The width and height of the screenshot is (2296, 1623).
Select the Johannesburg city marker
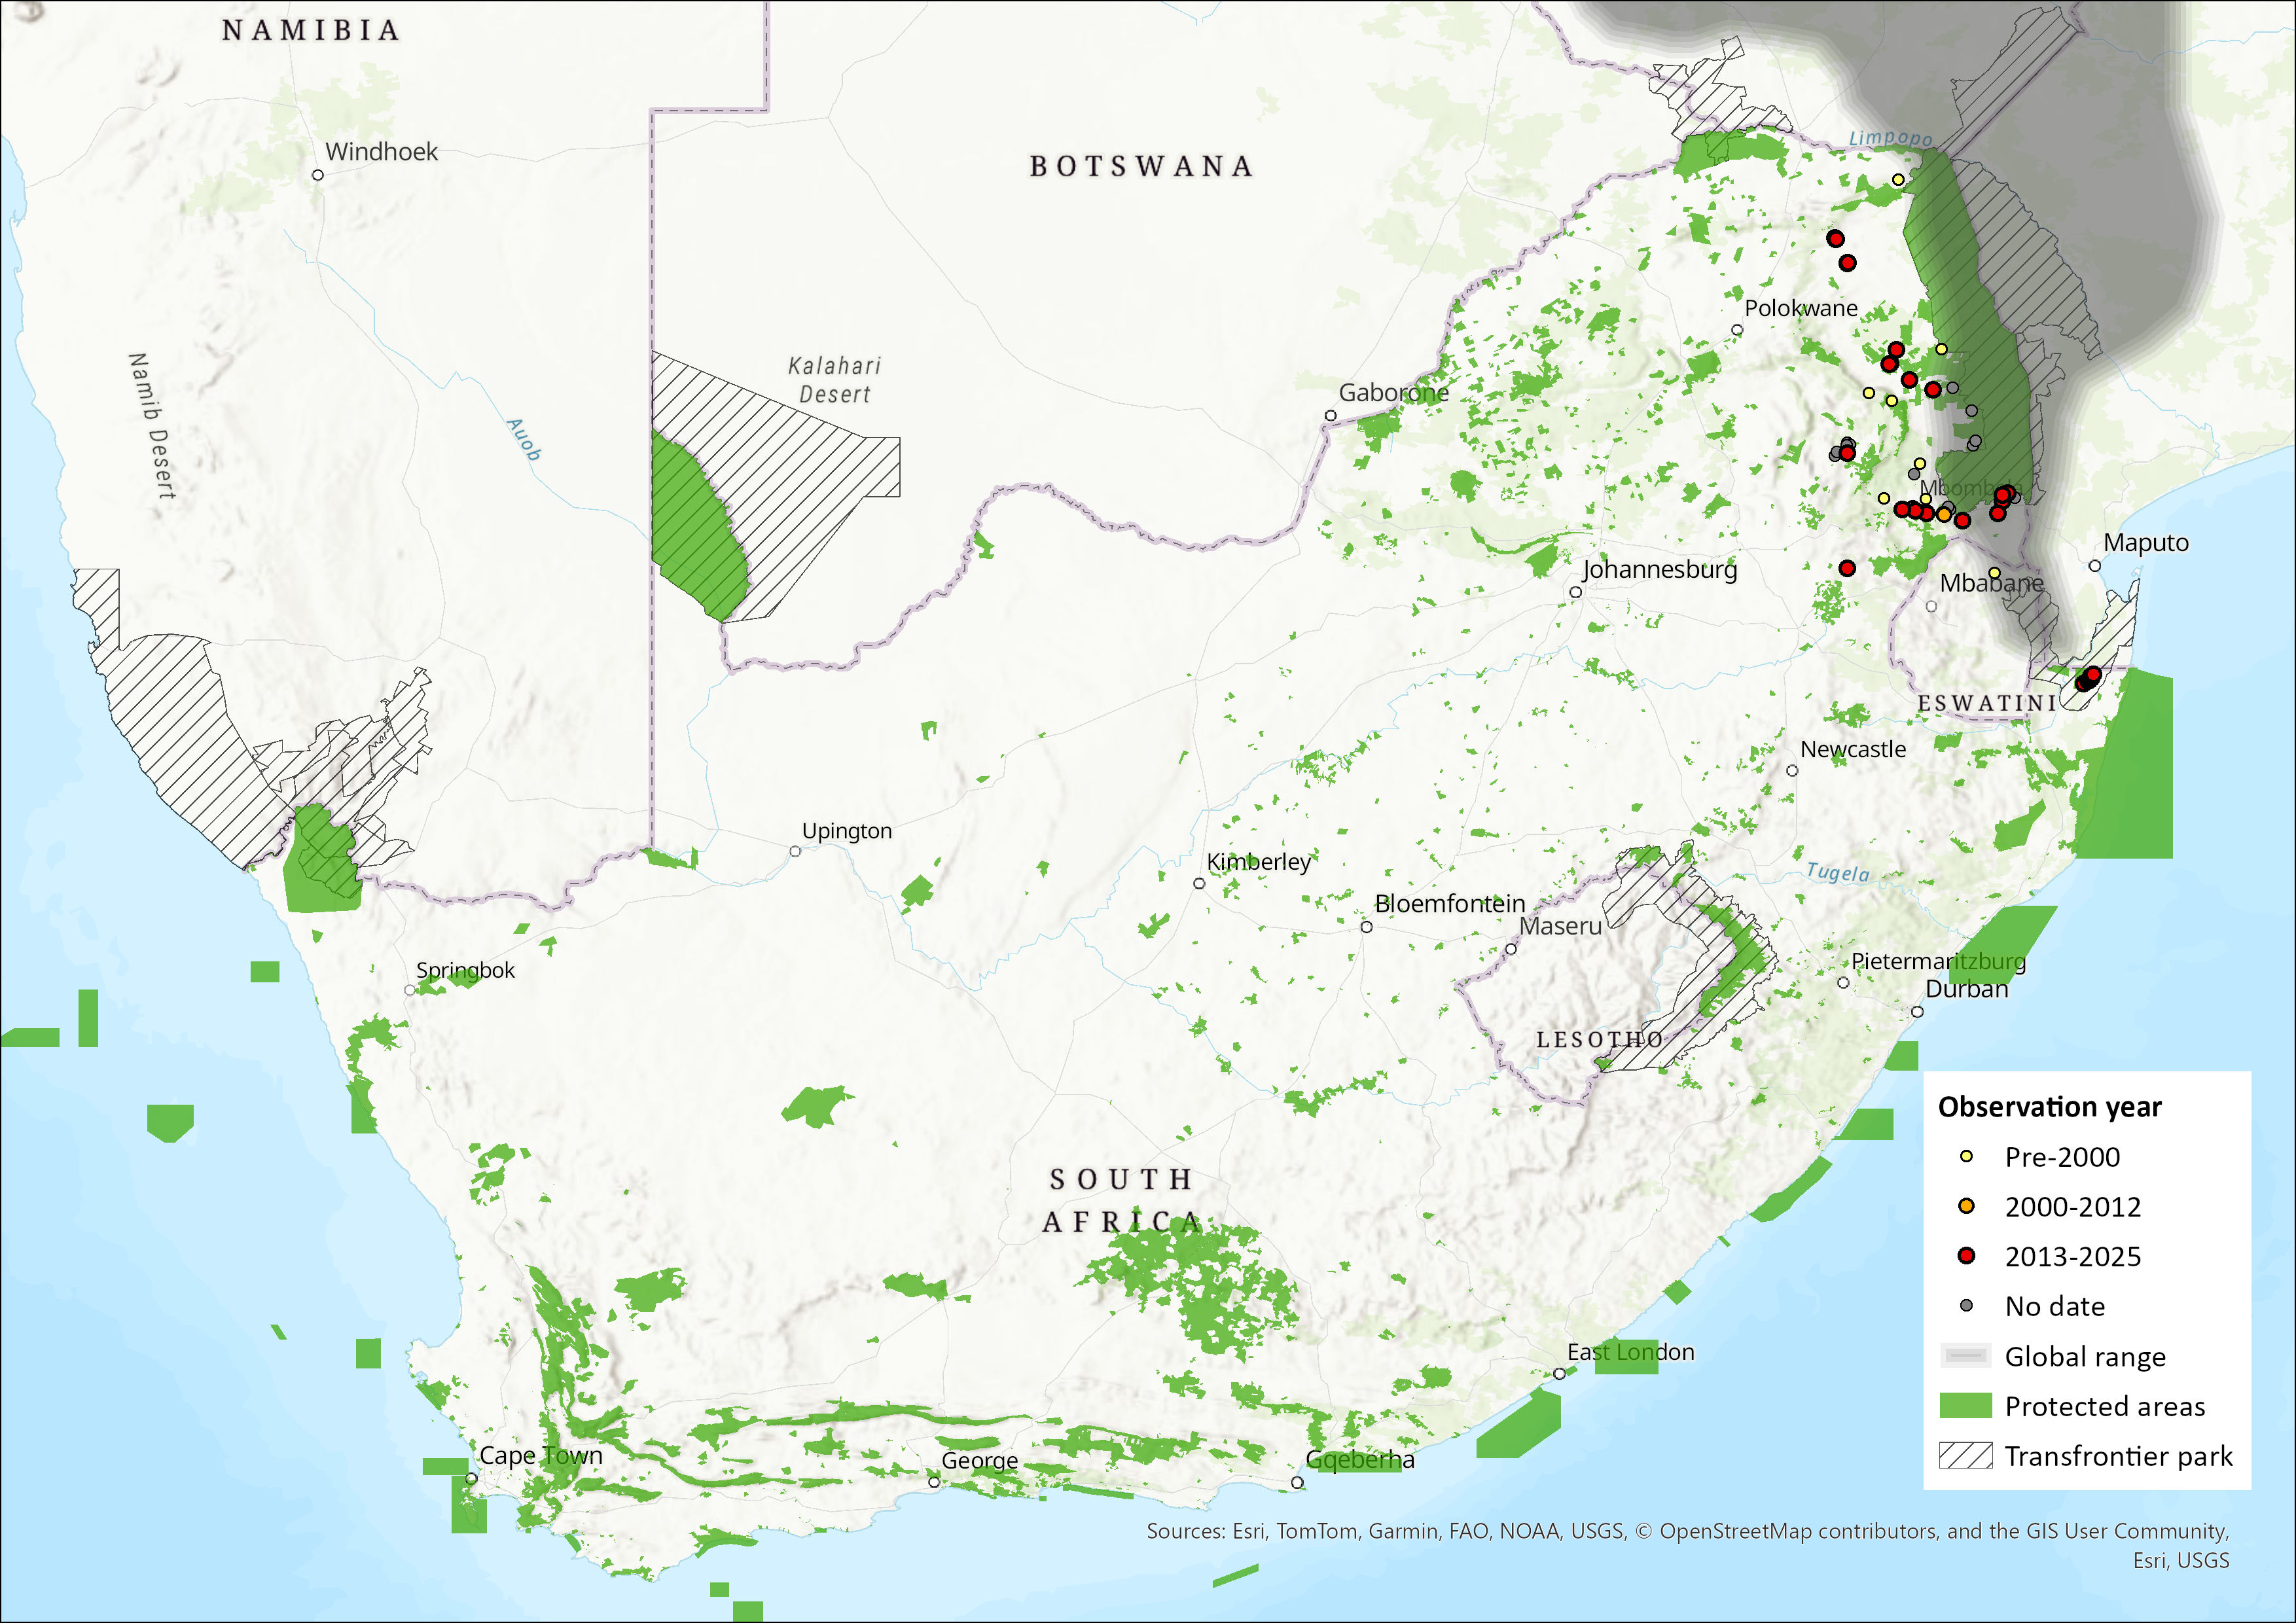(x=1575, y=592)
